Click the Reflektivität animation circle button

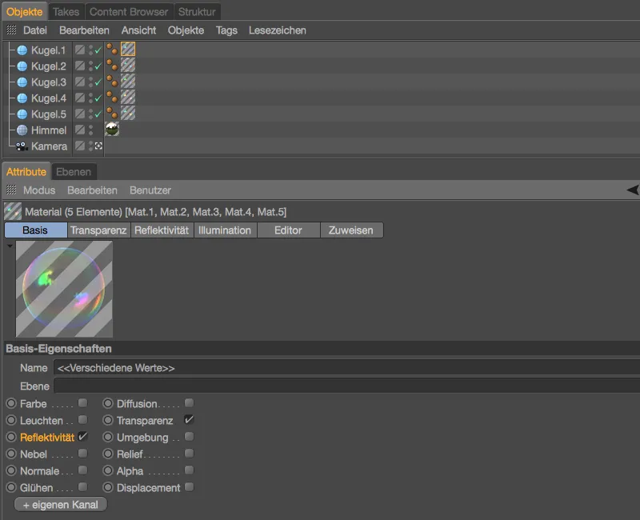pos(11,437)
